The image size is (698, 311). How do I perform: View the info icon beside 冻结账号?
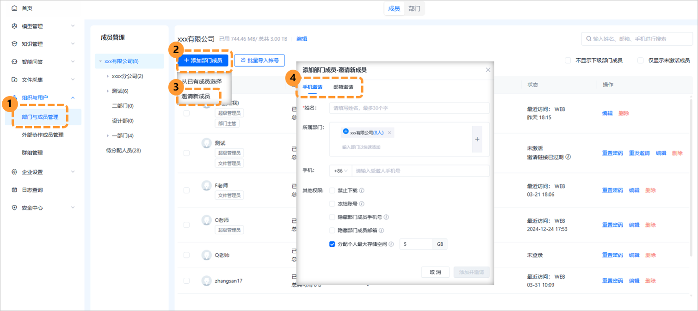(x=362, y=204)
